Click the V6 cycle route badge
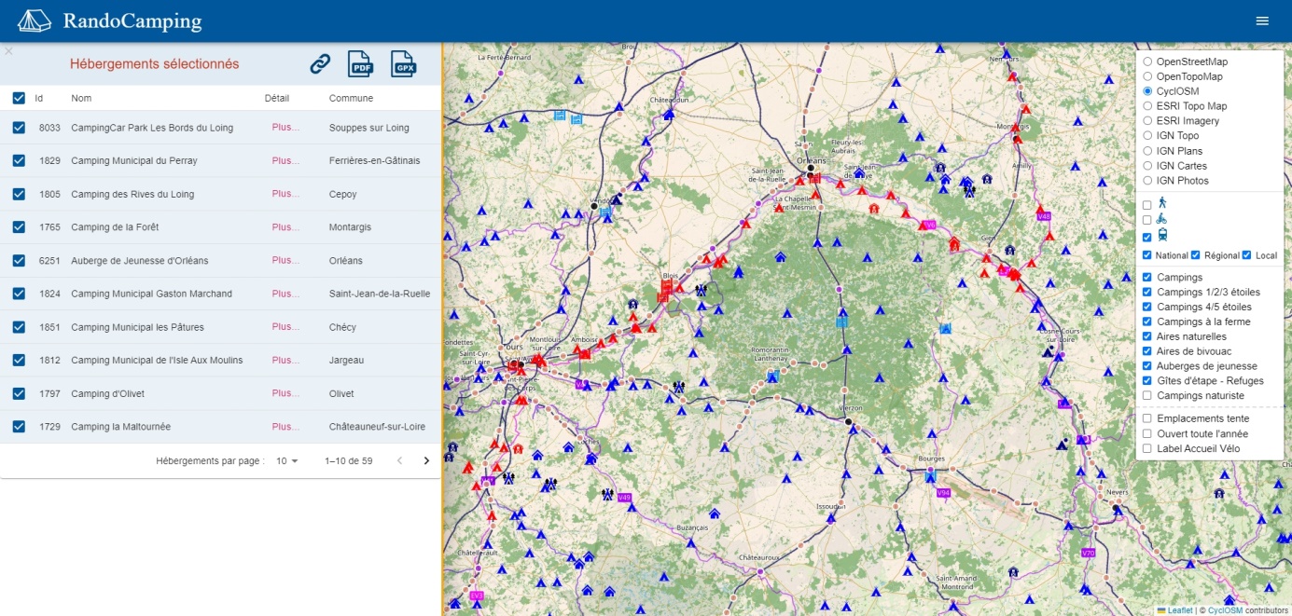Viewport: 1292px width, 616px height. point(928,225)
